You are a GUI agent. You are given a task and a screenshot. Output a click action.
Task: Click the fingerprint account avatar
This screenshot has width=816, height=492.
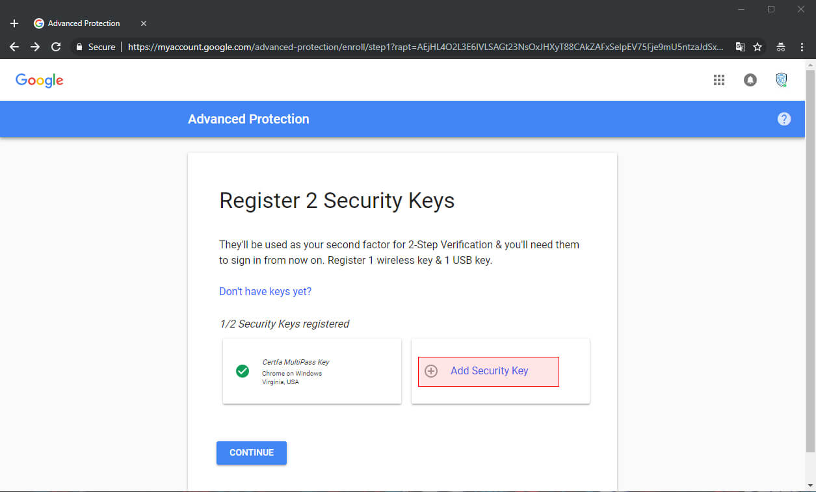pos(781,80)
